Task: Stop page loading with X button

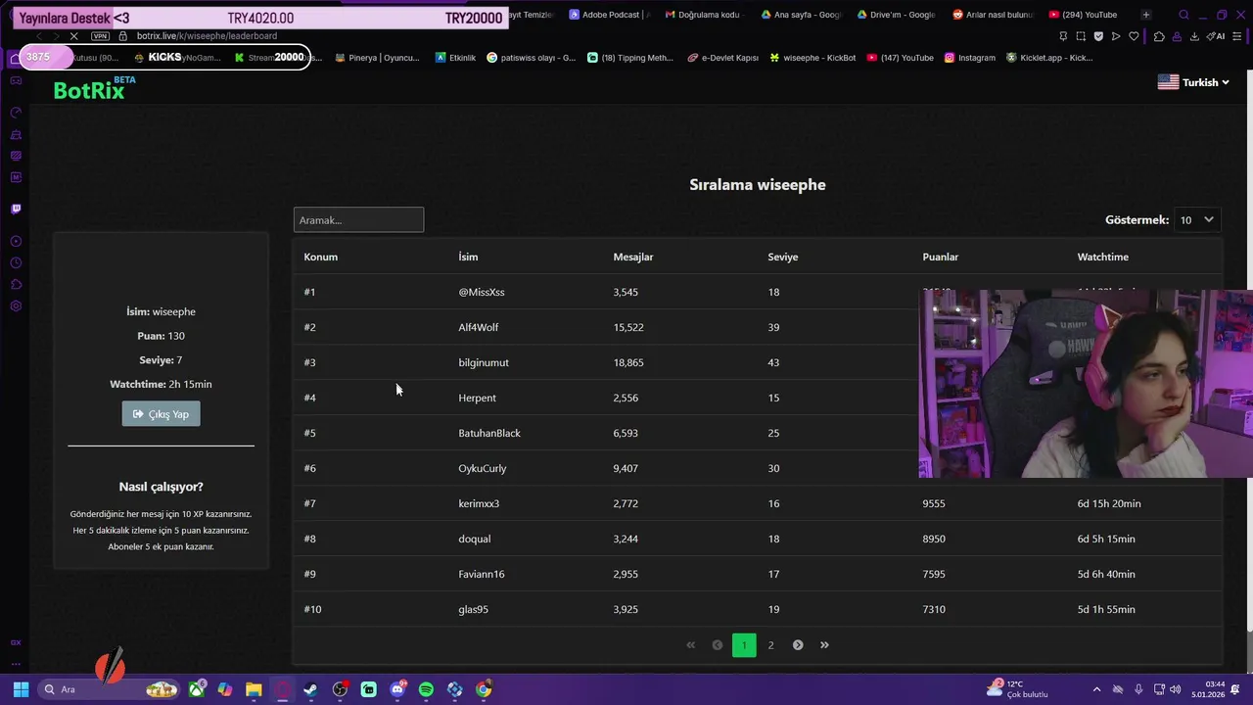Action: click(74, 36)
